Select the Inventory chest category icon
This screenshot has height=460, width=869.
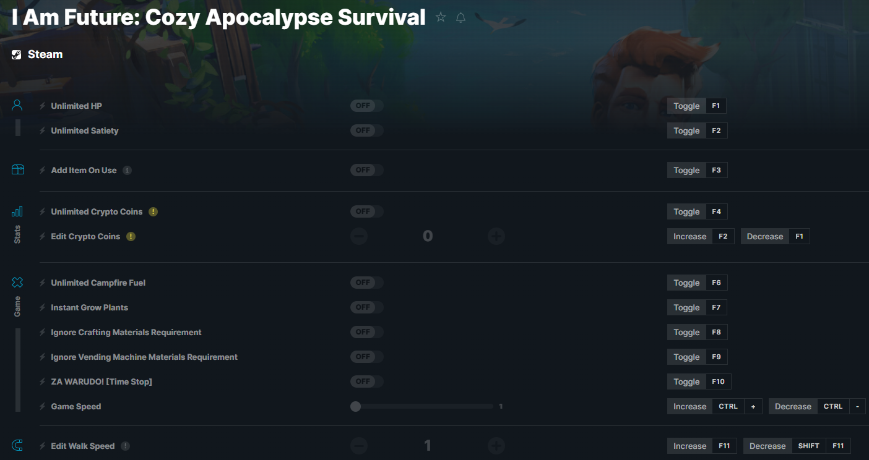(x=18, y=169)
